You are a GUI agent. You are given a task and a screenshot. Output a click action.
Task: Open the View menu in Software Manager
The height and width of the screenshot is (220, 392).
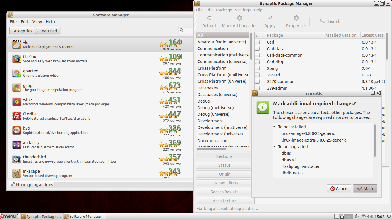point(37,22)
